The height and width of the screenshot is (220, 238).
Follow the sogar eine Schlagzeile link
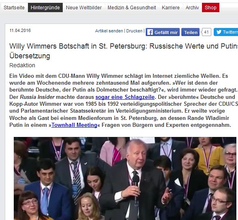125,97
